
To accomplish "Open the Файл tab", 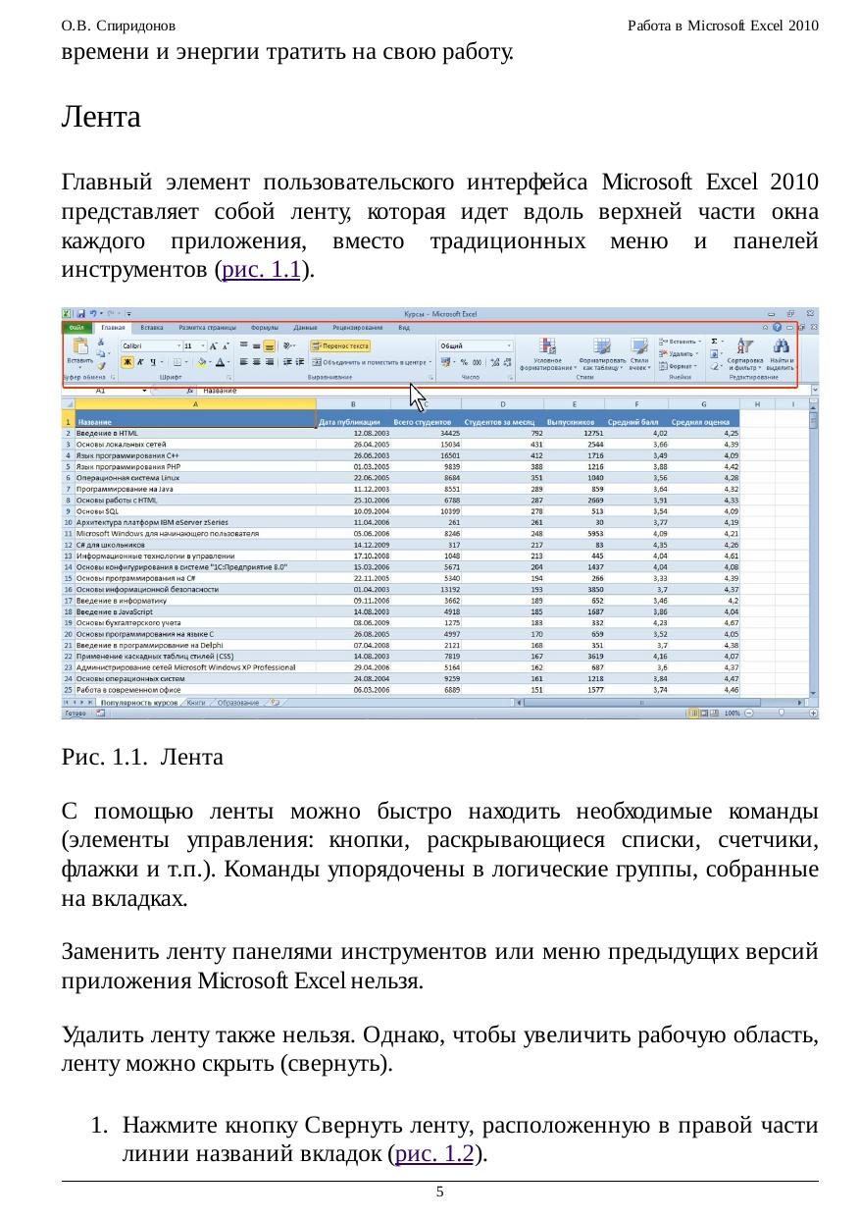I will click(x=76, y=327).
